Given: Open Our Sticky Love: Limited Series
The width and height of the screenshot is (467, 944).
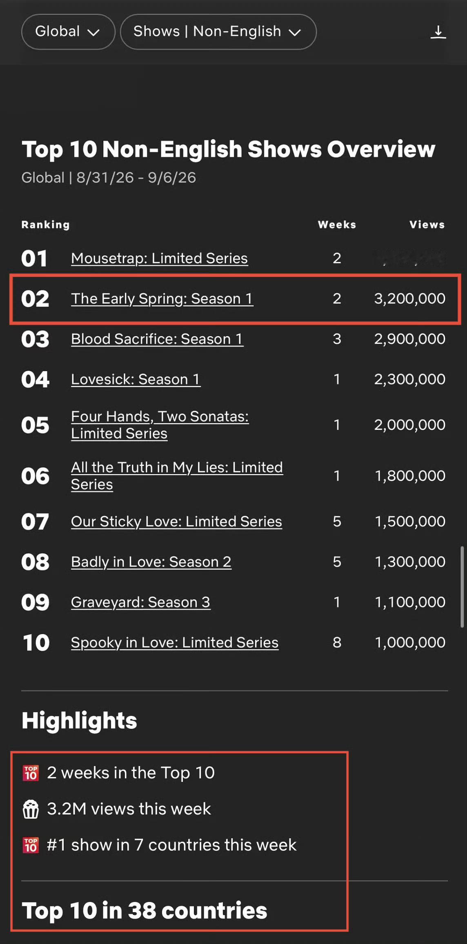Looking at the screenshot, I should (176, 521).
